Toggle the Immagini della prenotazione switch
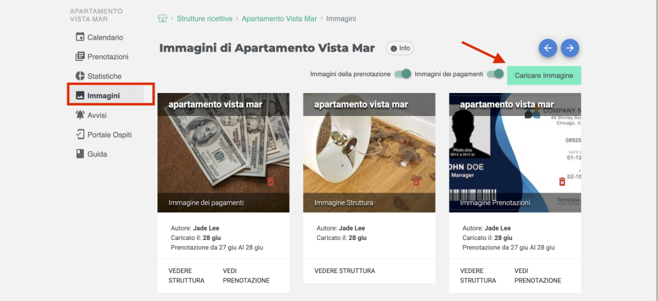This screenshot has width=658, height=301. click(403, 74)
